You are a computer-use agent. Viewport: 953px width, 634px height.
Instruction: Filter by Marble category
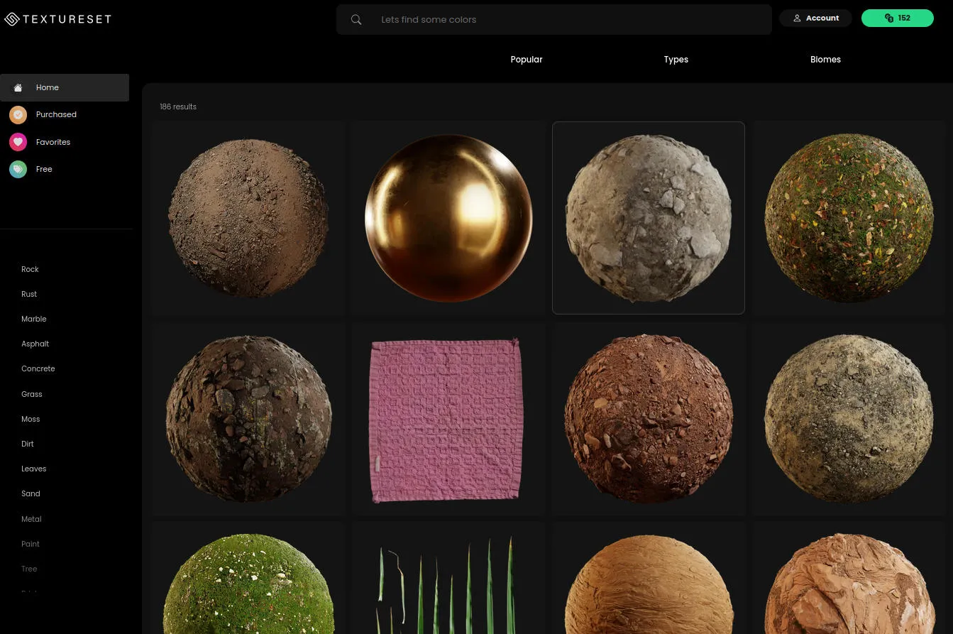click(x=33, y=319)
